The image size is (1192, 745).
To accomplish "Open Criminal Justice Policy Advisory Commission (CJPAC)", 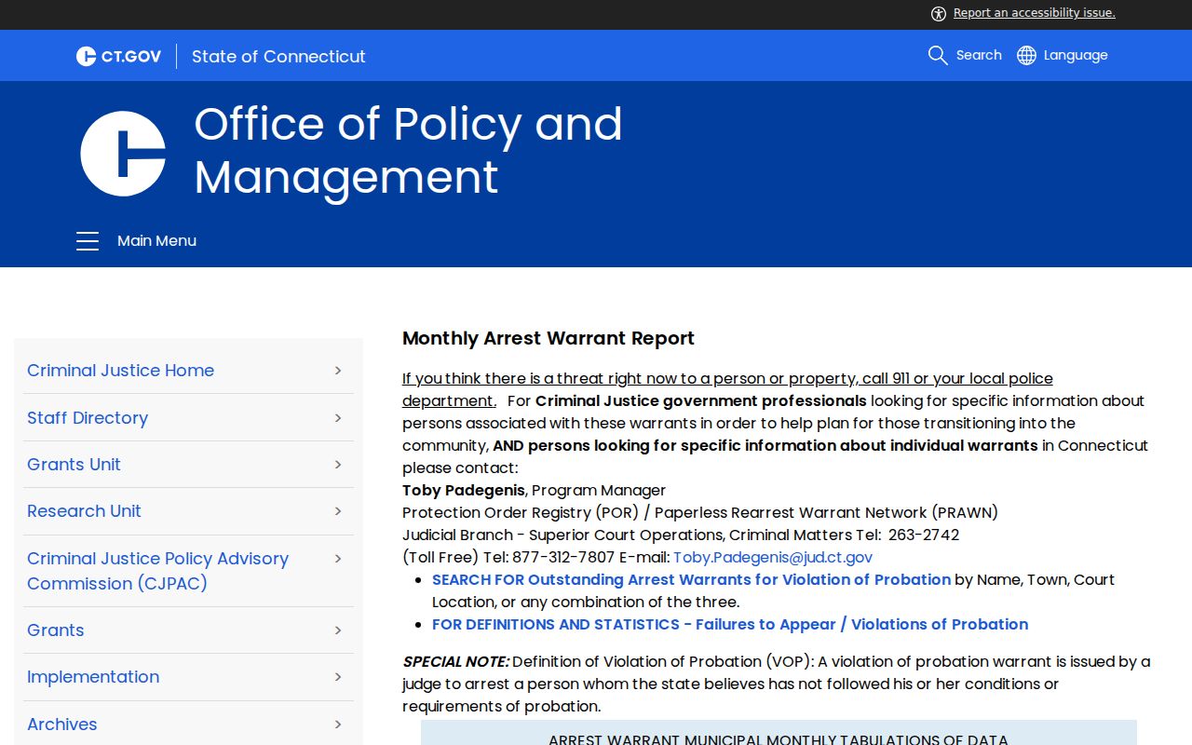I will 157,571.
